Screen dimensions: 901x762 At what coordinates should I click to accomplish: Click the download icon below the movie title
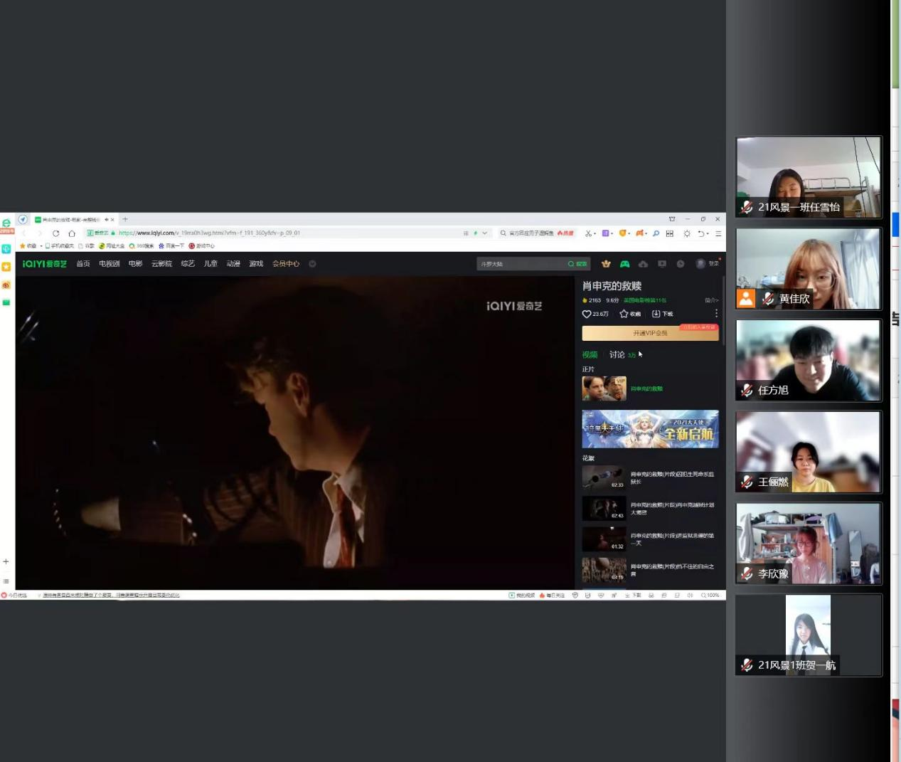coord(656,314)
